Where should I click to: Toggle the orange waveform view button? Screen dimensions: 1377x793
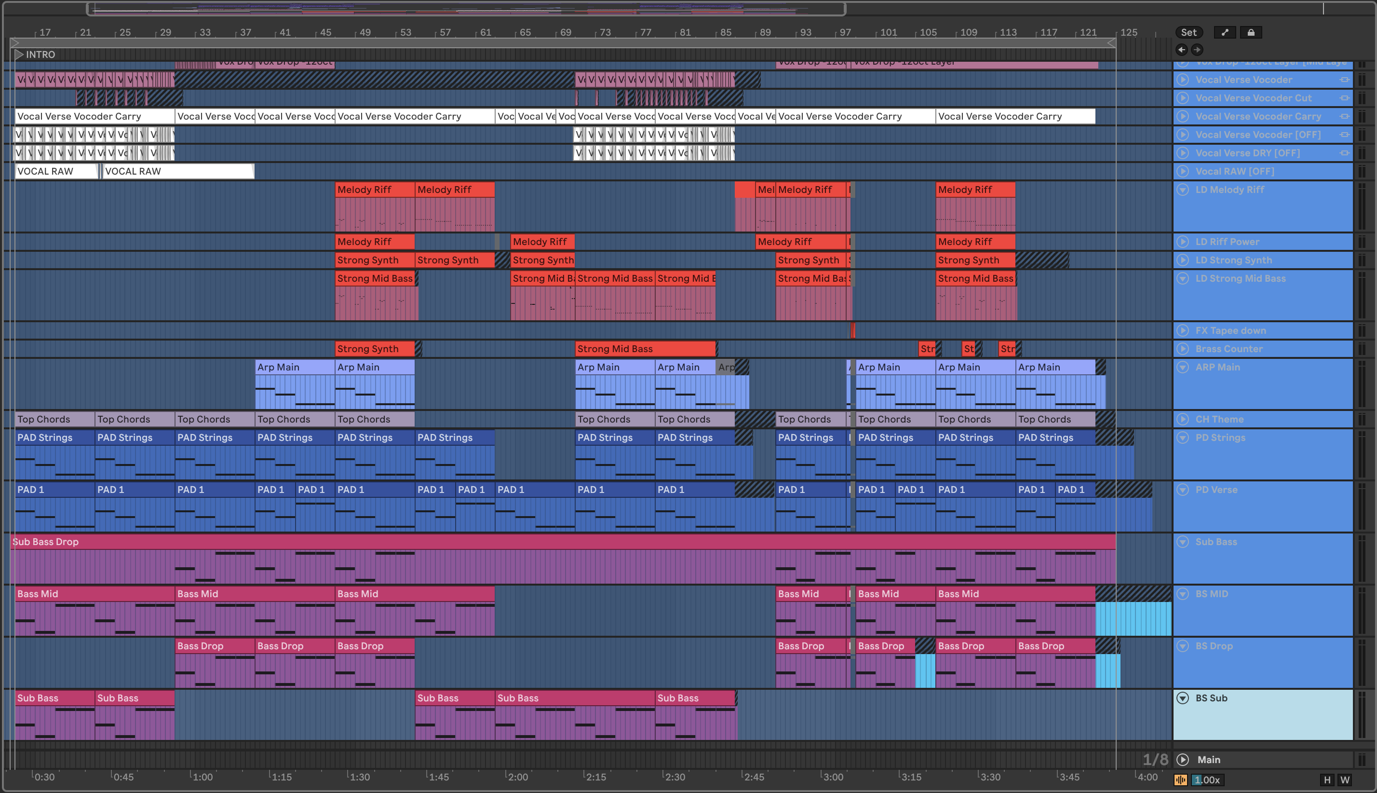[1180, 780]
